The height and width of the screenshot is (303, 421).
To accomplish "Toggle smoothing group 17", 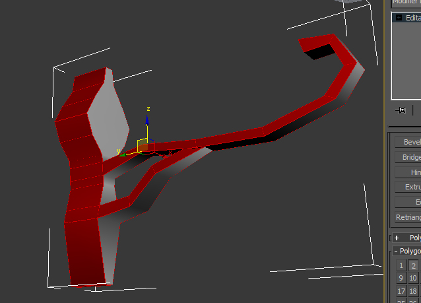I will pos(401,291).
